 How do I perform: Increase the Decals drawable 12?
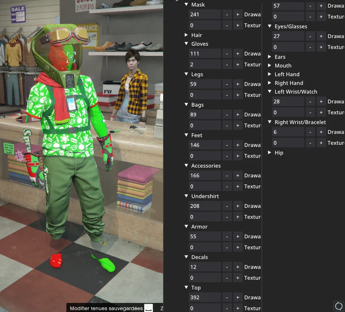[x=238, y=267]
